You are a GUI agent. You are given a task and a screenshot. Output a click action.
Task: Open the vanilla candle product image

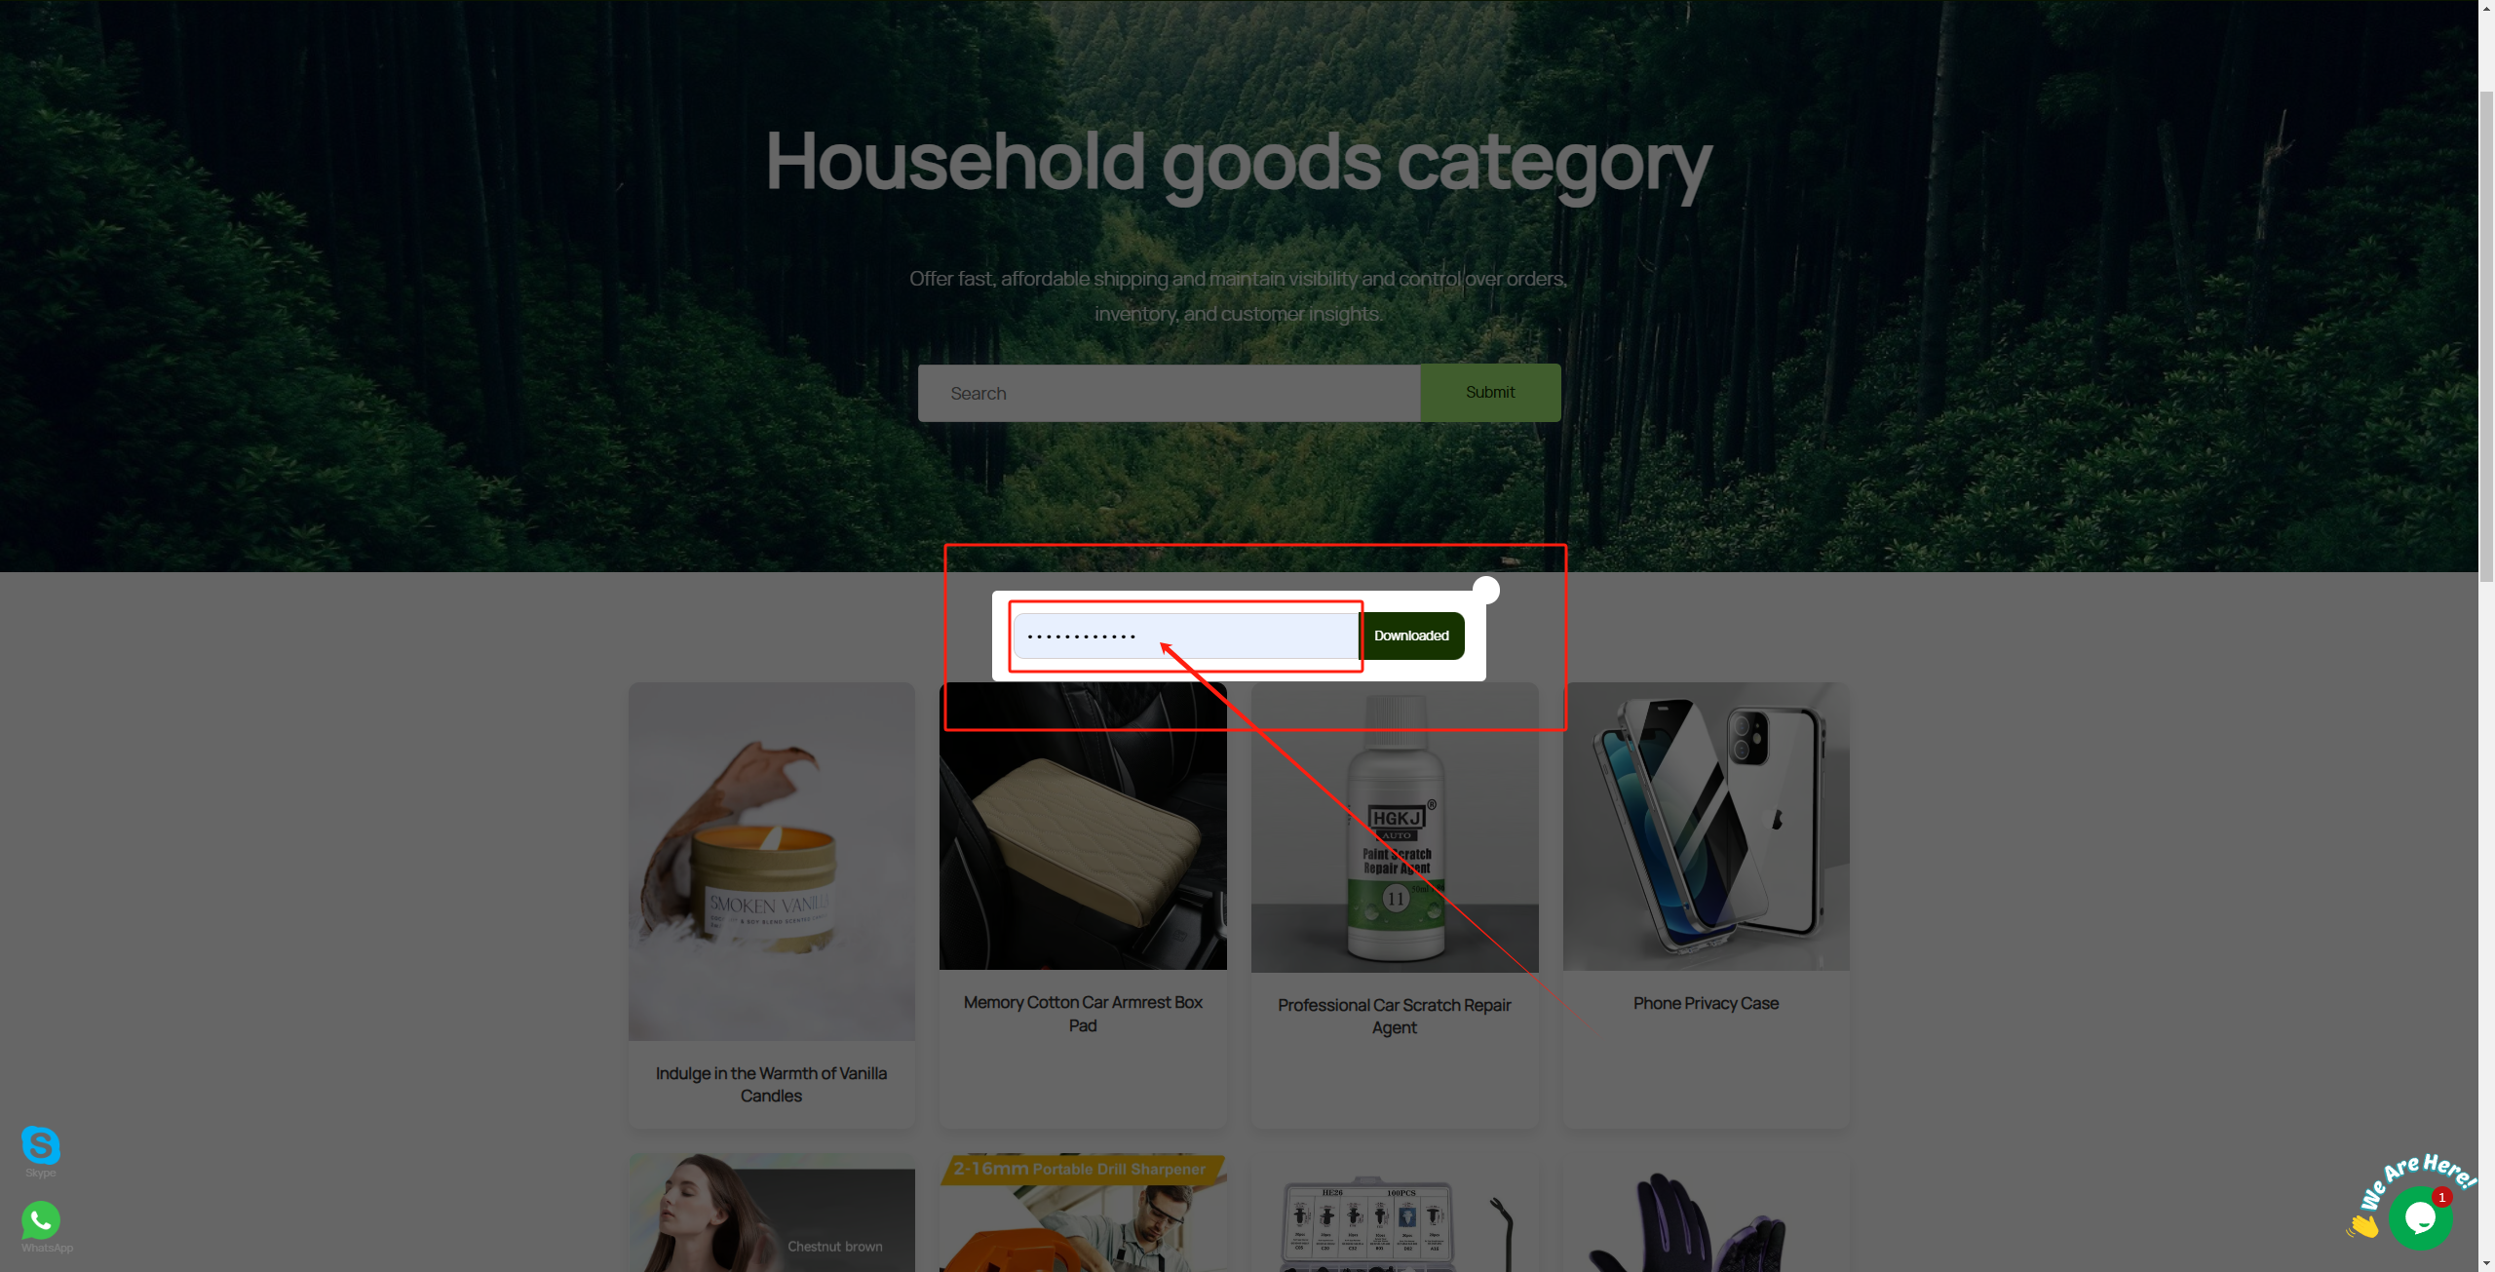[771, 862]
